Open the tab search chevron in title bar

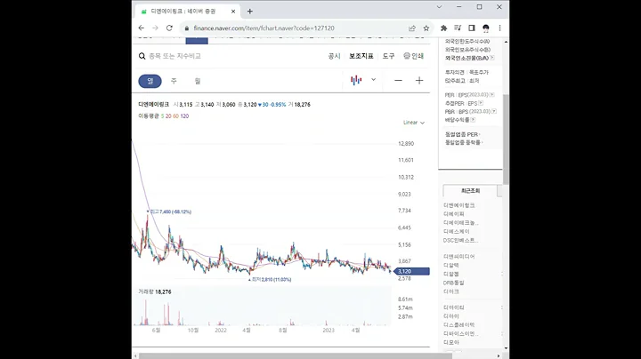(439, 7)
